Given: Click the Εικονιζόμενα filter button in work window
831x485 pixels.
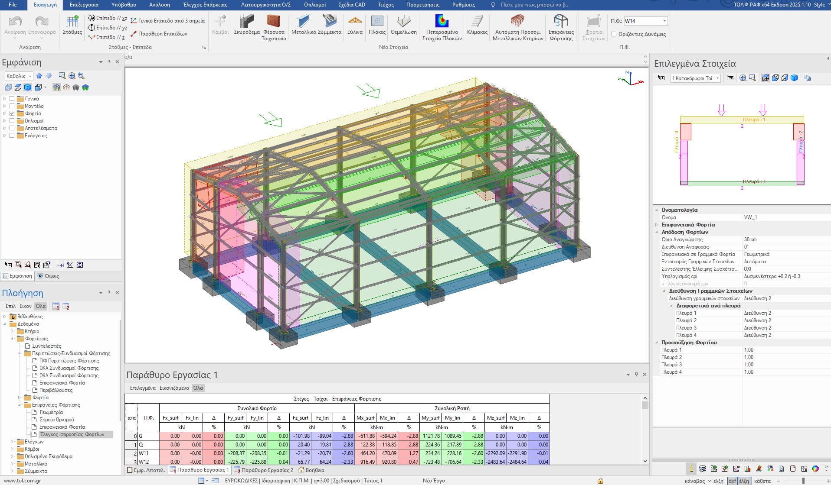Looking at the screenshot, I should point(174,388).
